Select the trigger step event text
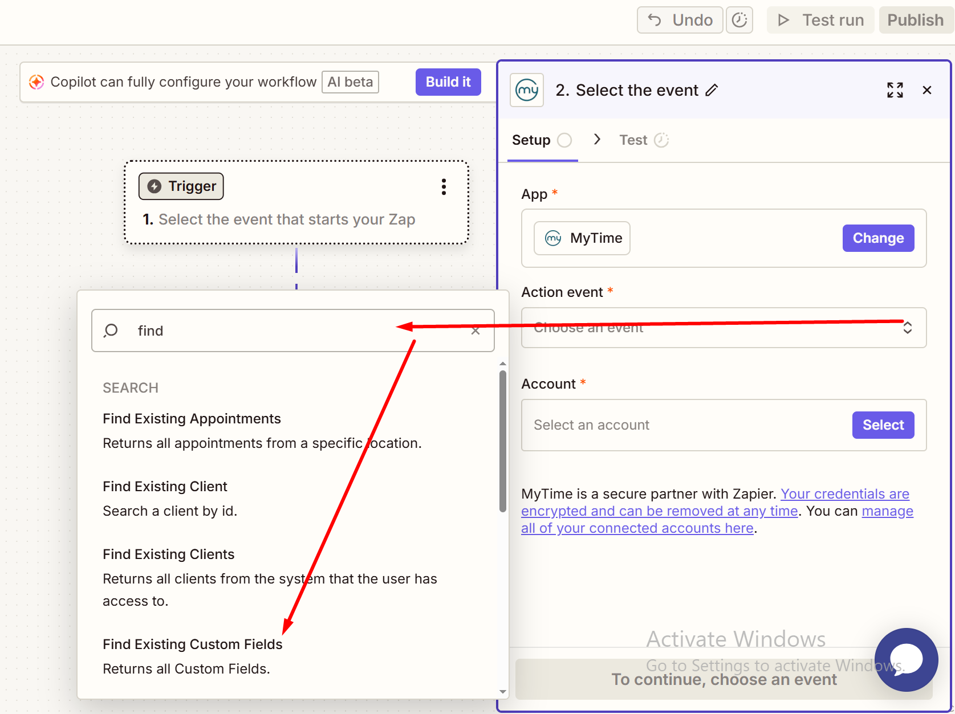The height and width of the screenshot is (714, 955). click(286, 219)
